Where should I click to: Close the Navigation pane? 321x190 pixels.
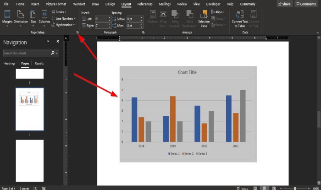click(x=58, y=42)
